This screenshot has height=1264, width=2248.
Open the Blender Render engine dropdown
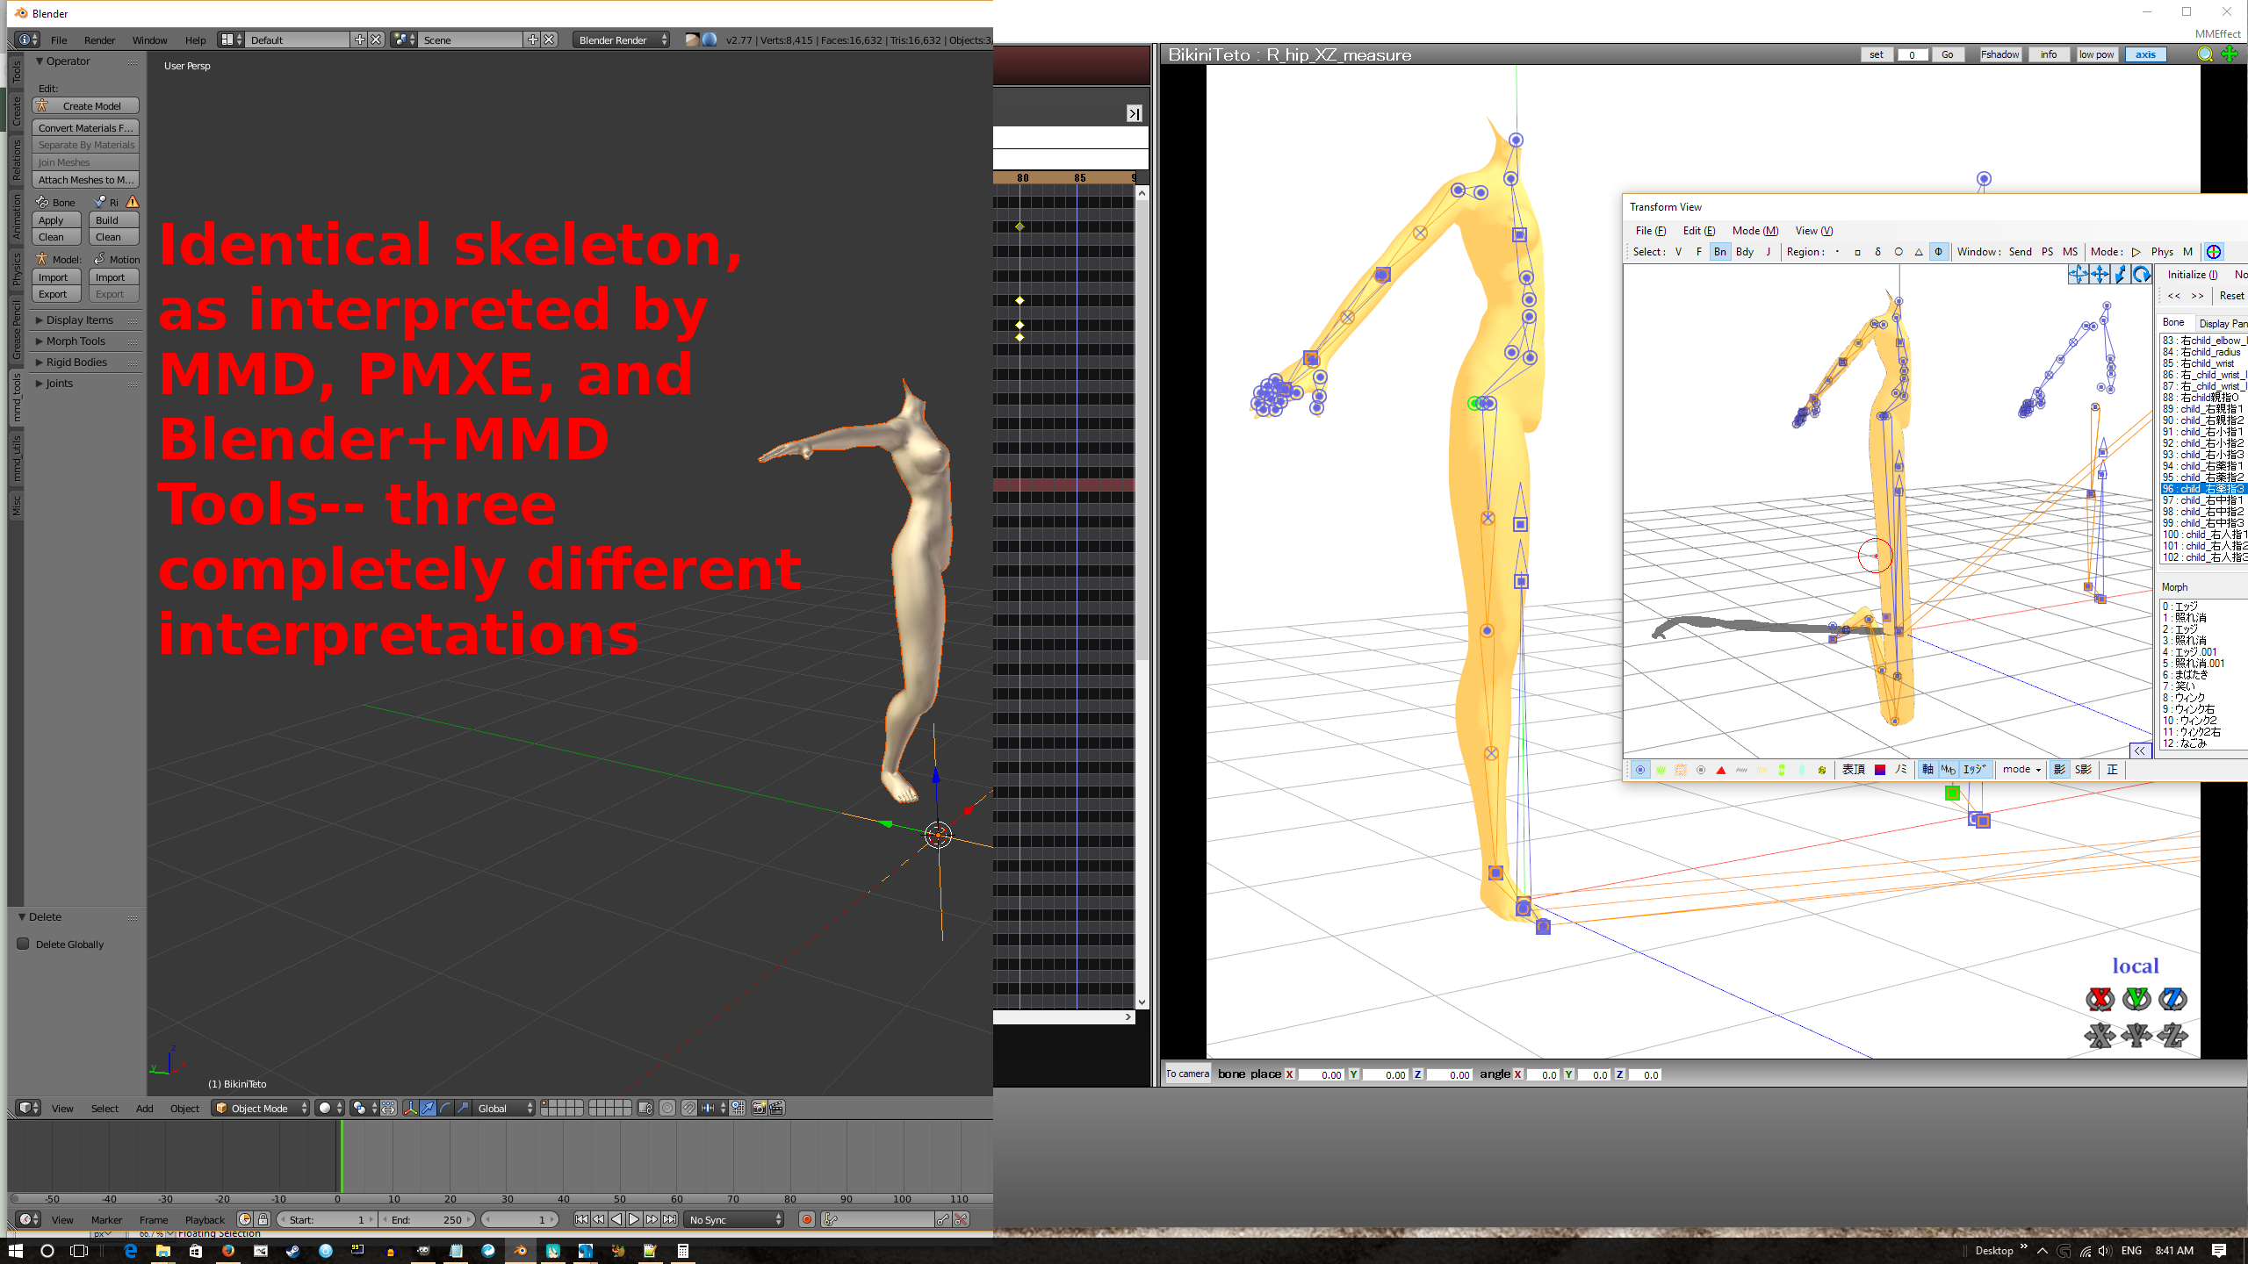[x=622, y=39]
